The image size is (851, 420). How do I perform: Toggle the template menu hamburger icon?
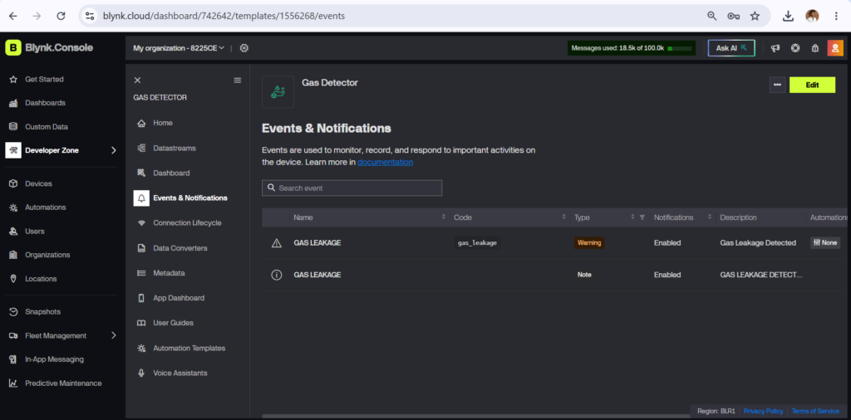[x=237, y=81]
